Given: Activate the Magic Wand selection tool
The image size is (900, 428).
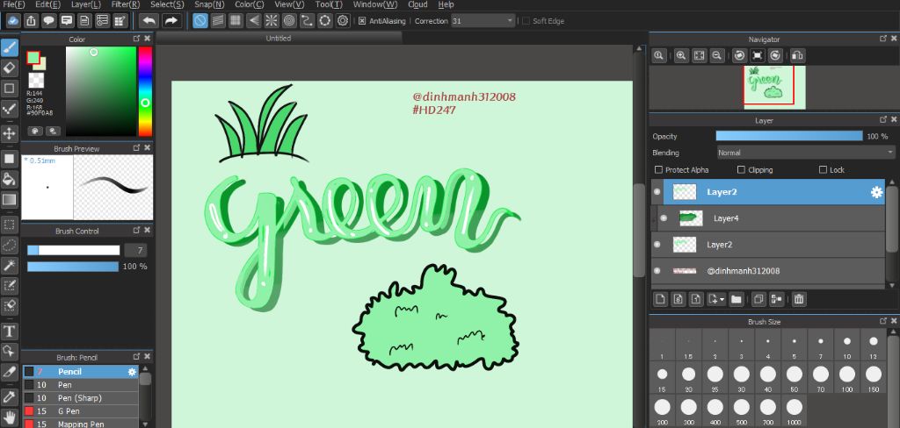Looking at the screenshot, I should pos(10,265).
